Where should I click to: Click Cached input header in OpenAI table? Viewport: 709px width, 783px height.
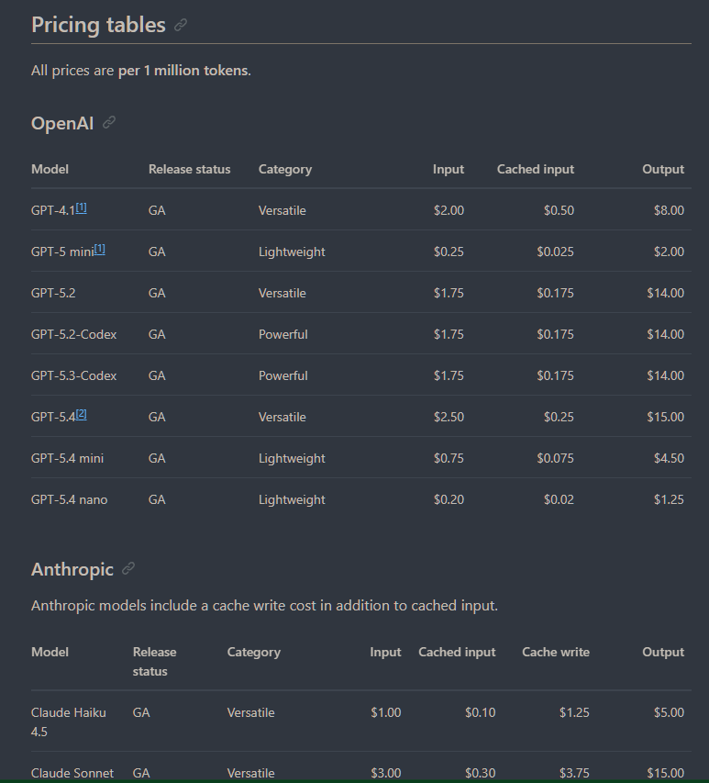click(x=536, y=169)
